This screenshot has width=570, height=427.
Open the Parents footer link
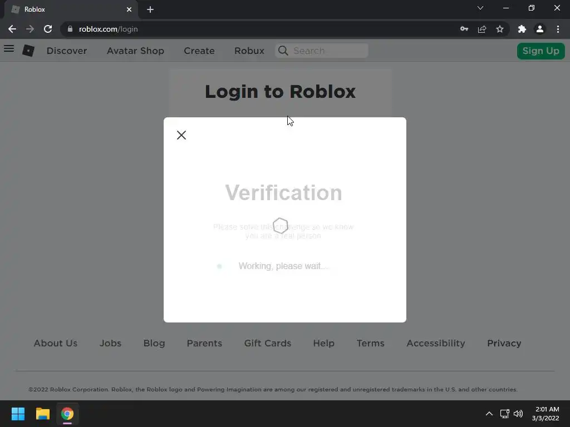(204, 343)
